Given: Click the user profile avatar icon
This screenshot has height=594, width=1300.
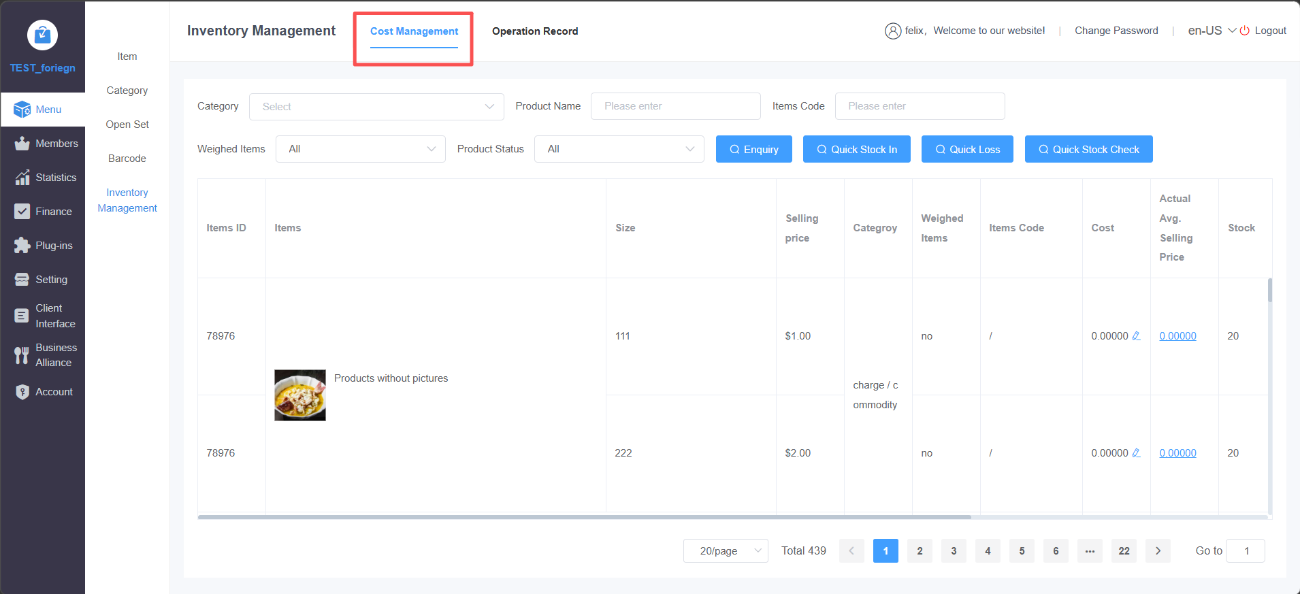Looking at the screenshot, I should [x=892, y=31].
